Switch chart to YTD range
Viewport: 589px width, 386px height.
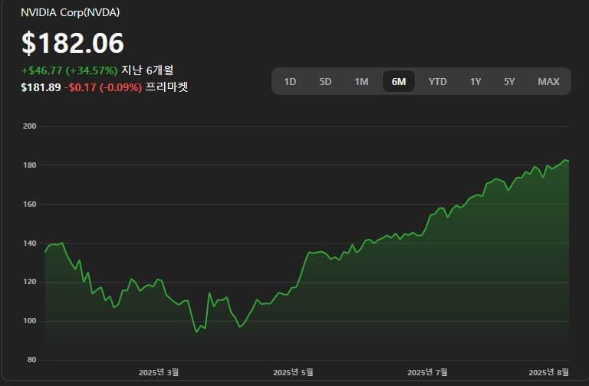point(438,81)
